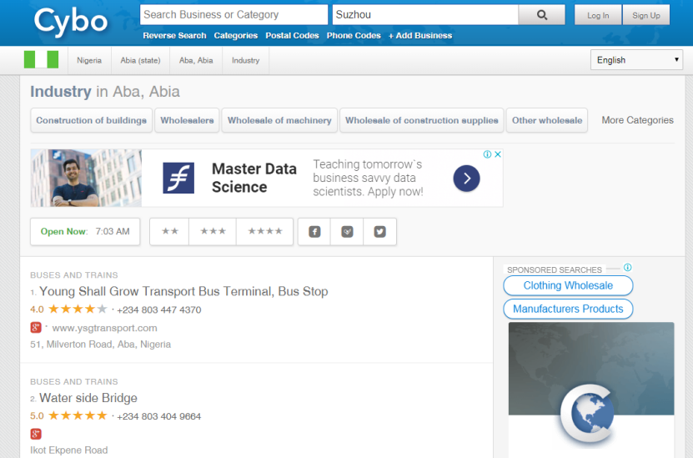This screenshot has width=693, height=458.
Task: Close the Master Data Science ad
Action: pos(498,154)
